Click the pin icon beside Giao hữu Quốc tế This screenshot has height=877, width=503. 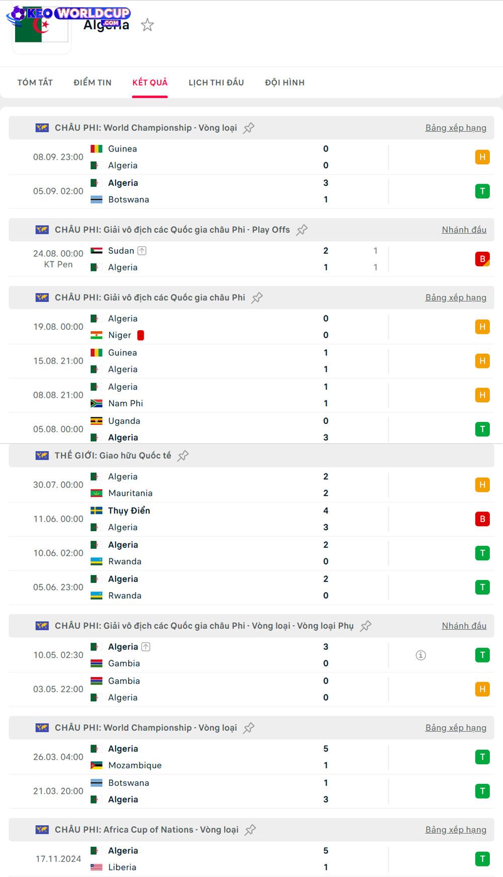[x=183, y=456]
